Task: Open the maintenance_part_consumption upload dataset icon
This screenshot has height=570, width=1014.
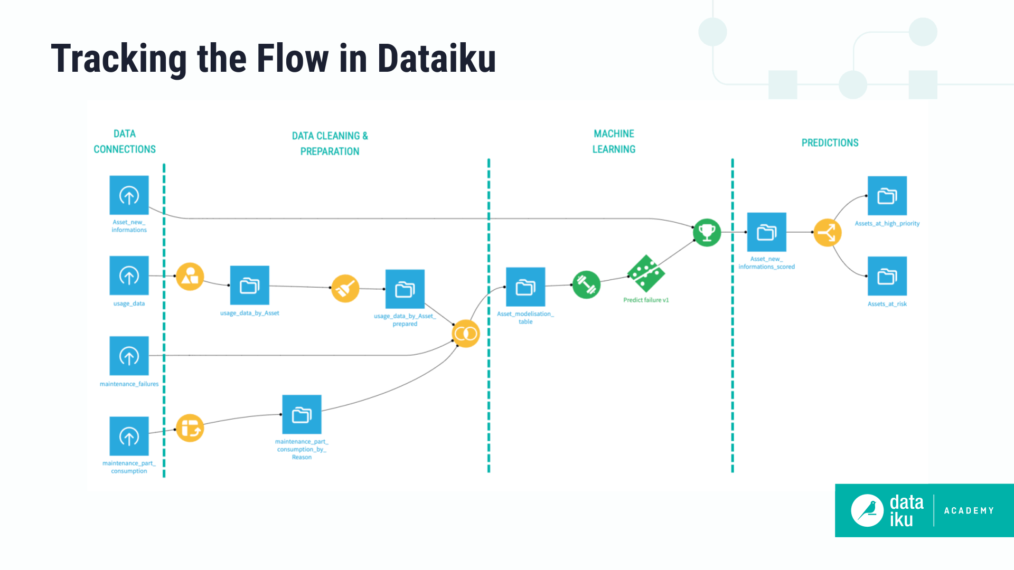Action: [x=129, y=436]
